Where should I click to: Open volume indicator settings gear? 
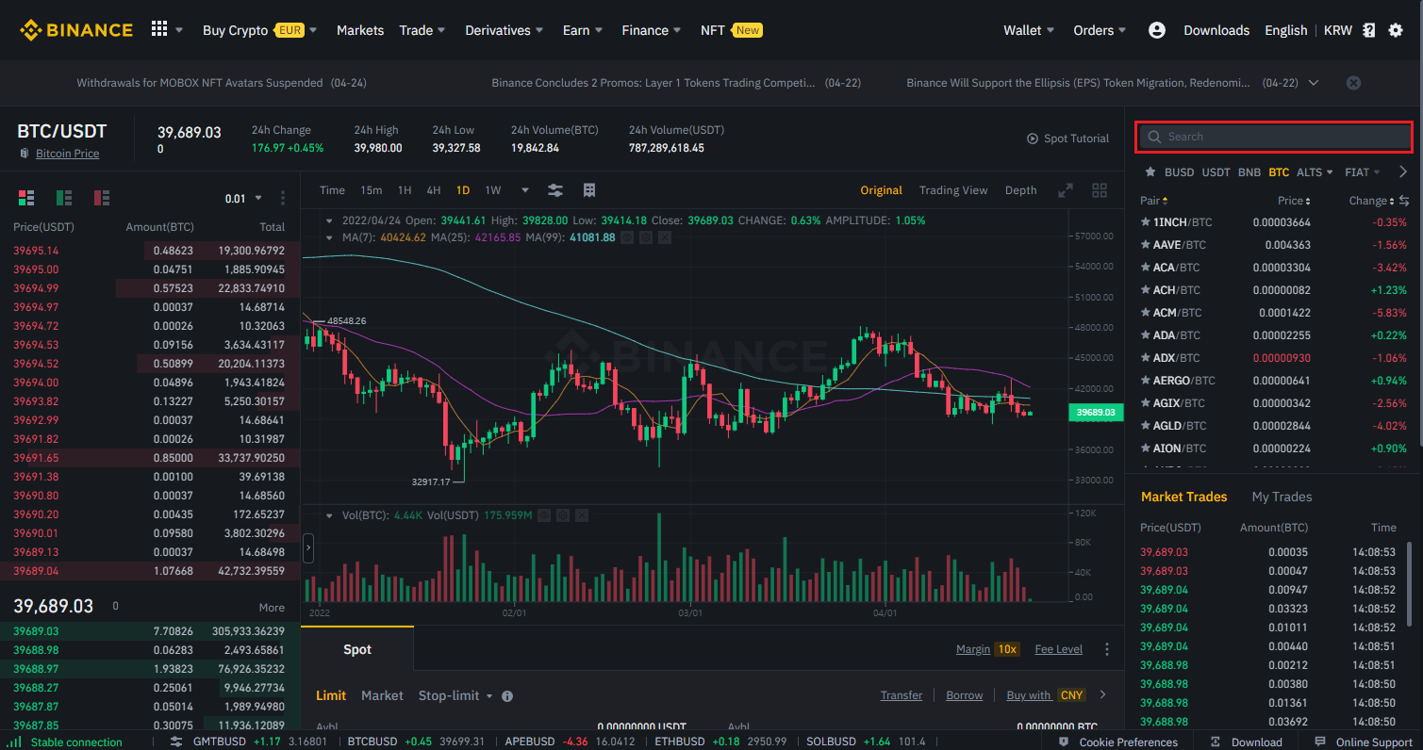click(x=563, y=515)
